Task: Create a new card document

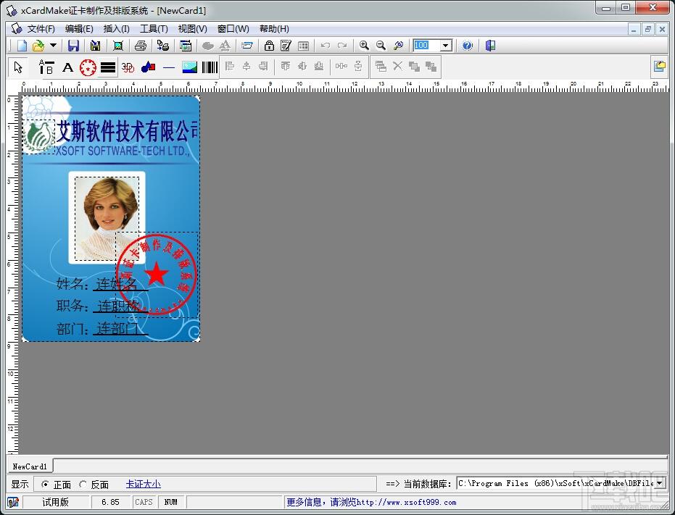Action: click(22, 46)
